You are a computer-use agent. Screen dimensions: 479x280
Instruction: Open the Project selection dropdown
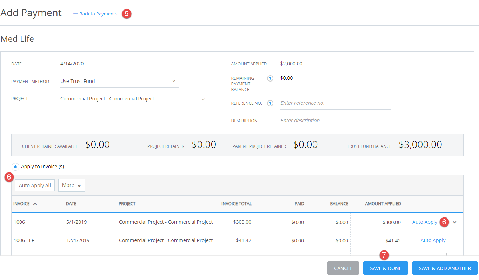coord(203,99)
